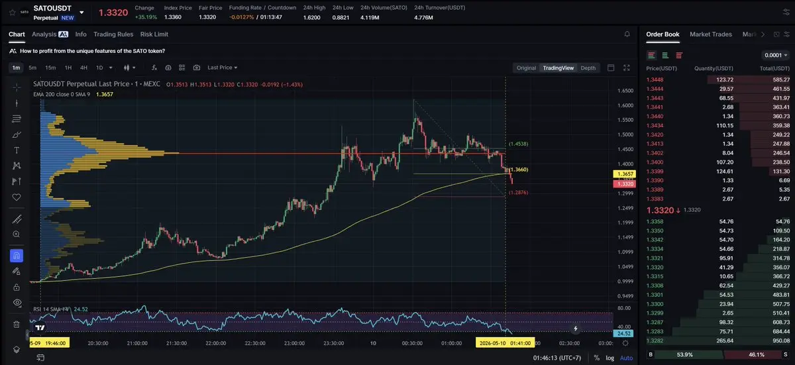Viewport: 795px width, 365px height.
Task: Toggle the magnet mode tool
Action: (x=17, y=255)
